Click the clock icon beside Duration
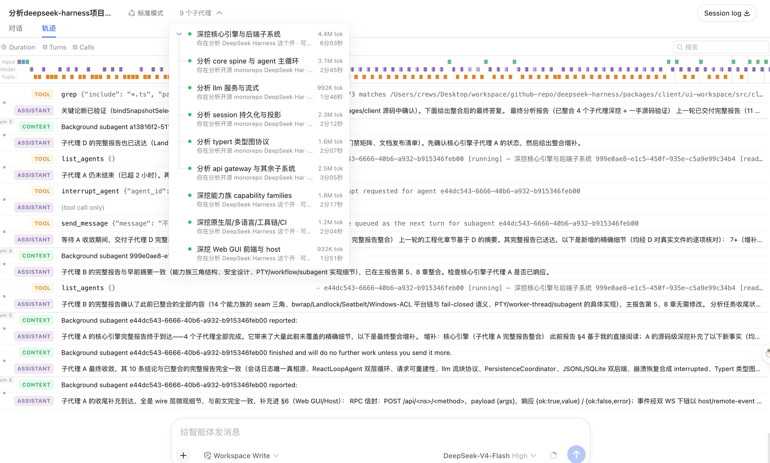 tap(4, 47)
